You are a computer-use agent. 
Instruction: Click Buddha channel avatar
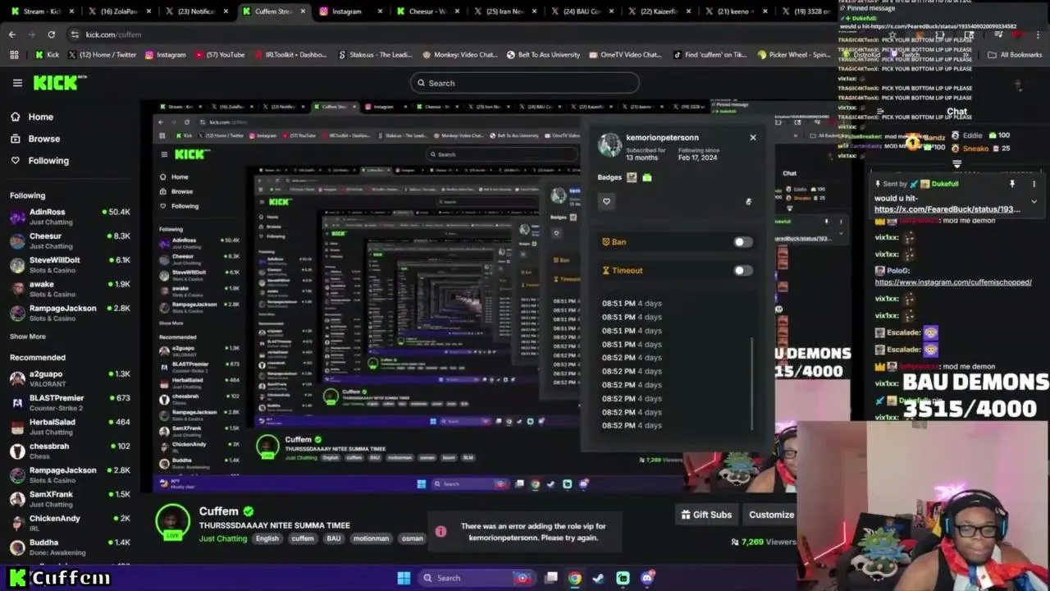click(x=17, y=547)
